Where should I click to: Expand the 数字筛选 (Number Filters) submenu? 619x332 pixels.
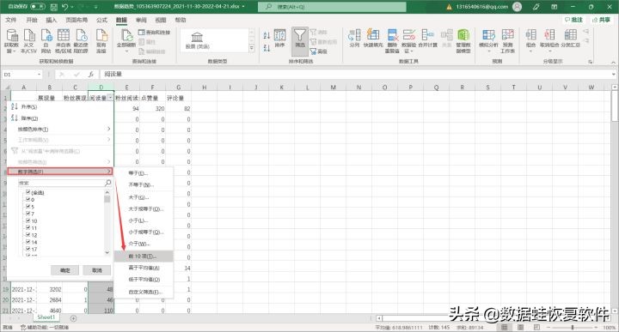tap(60, 172)
